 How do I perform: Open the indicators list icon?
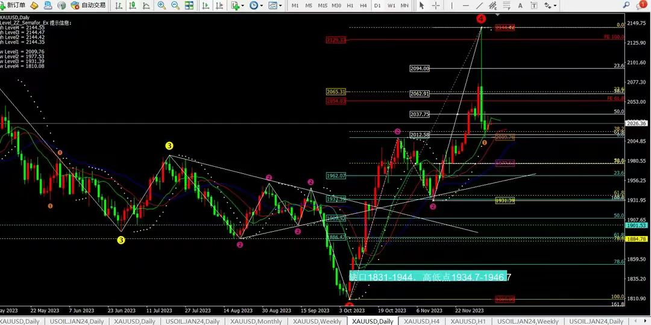[236, 5]
